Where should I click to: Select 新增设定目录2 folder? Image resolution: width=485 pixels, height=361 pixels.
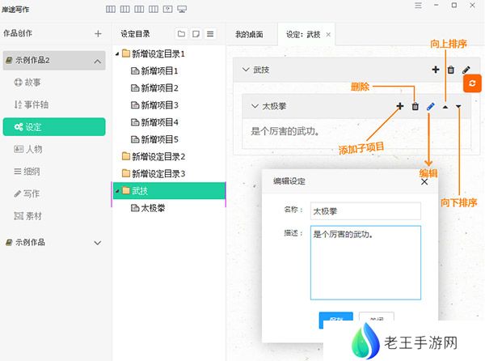(x=154, y=157)
